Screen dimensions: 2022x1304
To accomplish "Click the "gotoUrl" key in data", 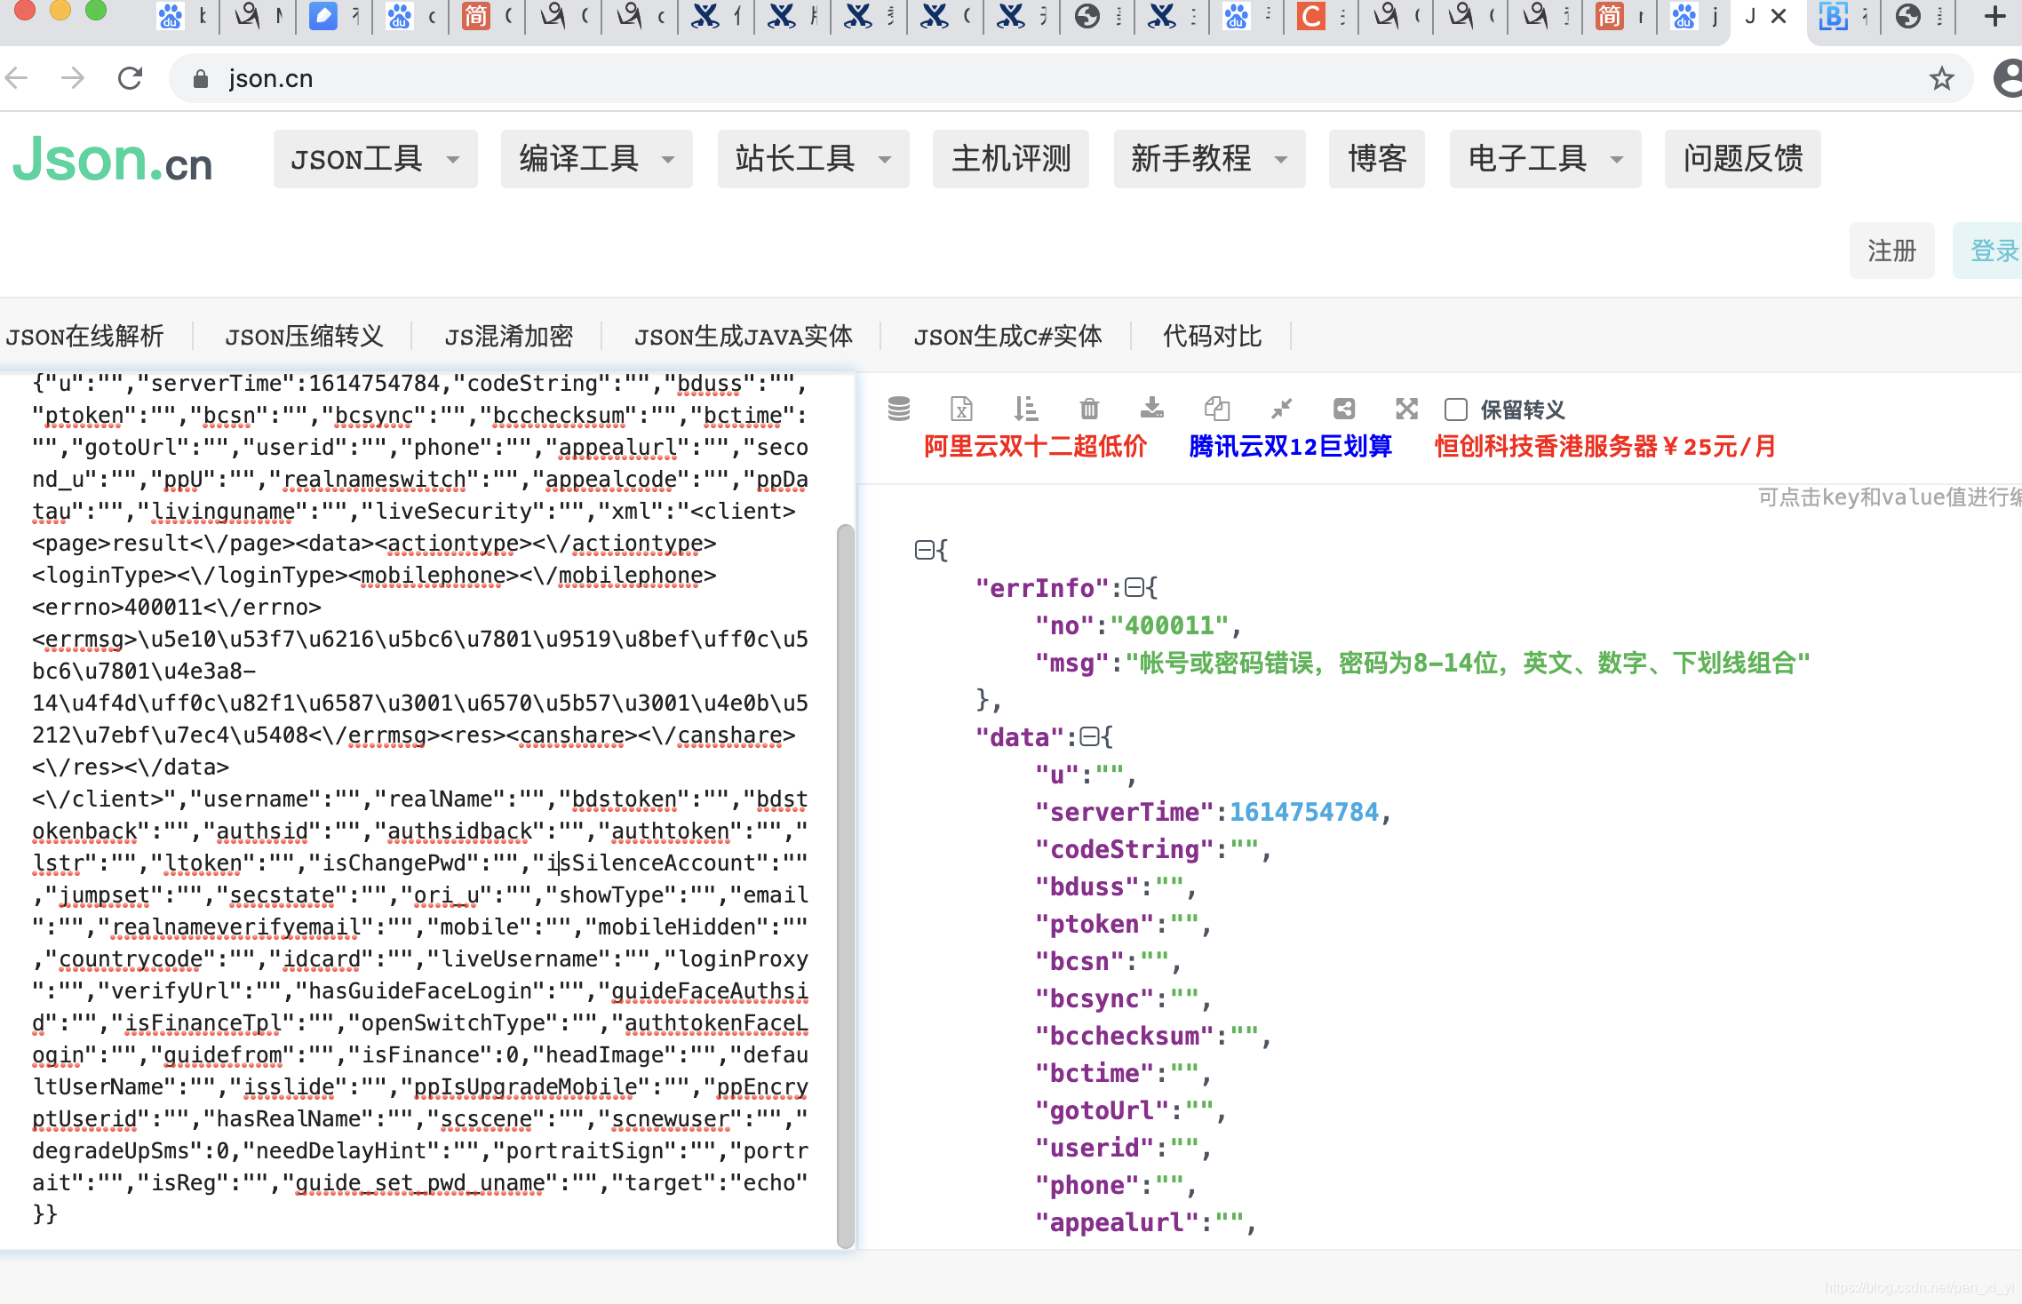I will coord(1103,1110).
